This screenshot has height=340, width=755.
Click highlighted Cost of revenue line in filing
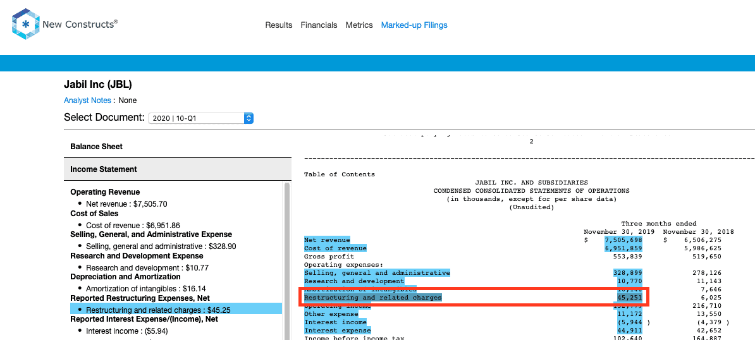click(335, 248)
